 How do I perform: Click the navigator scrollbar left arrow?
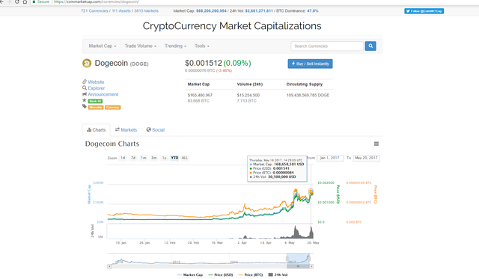pyautogui.click(x=109, y=266)
